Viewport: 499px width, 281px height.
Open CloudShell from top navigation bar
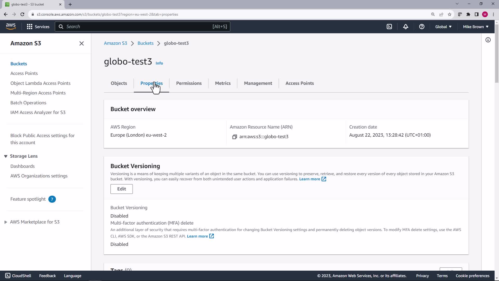tap(389, 27)
